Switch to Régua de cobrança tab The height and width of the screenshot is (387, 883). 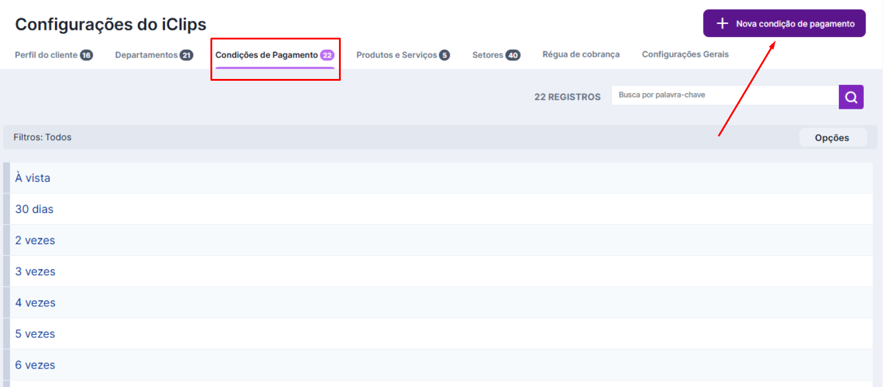point(580,54)
